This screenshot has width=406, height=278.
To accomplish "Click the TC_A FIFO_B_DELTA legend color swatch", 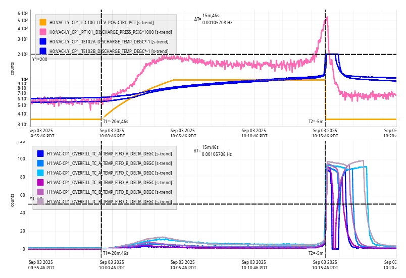I will [x=40, y=163].
